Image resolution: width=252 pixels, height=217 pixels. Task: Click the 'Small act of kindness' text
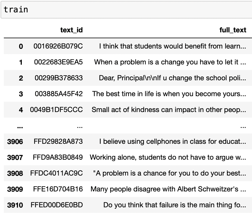point(169,110)
